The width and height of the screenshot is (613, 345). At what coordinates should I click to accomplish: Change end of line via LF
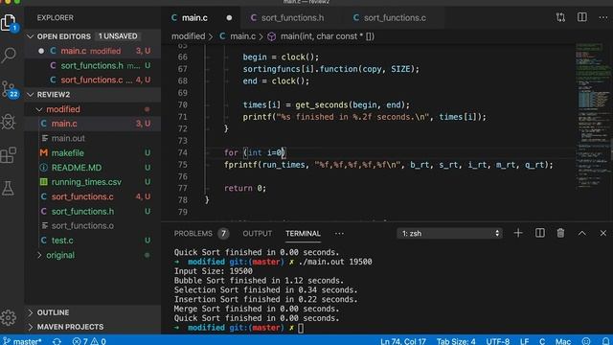point(524,341)
